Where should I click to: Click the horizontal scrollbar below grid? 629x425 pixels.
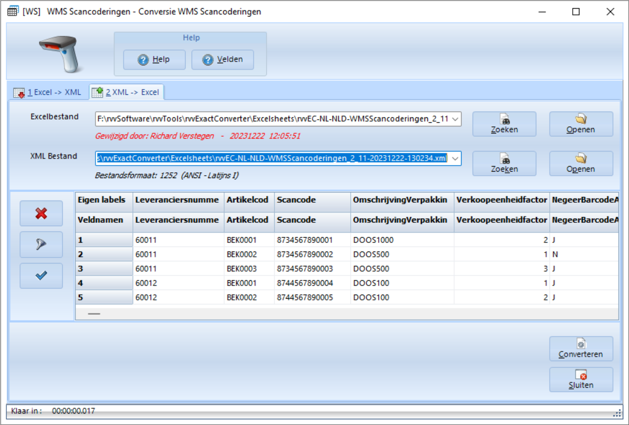pyautogui.click(x=94, y=314)
